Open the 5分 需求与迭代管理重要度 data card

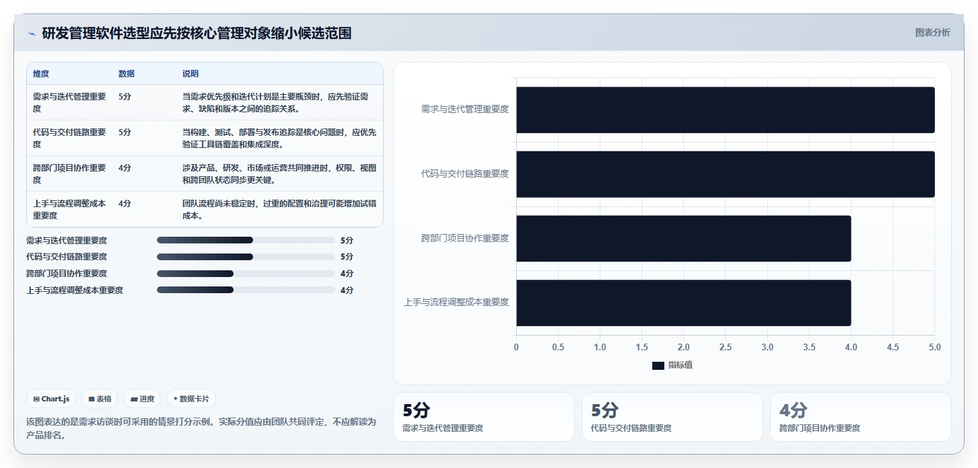[484, 417]
